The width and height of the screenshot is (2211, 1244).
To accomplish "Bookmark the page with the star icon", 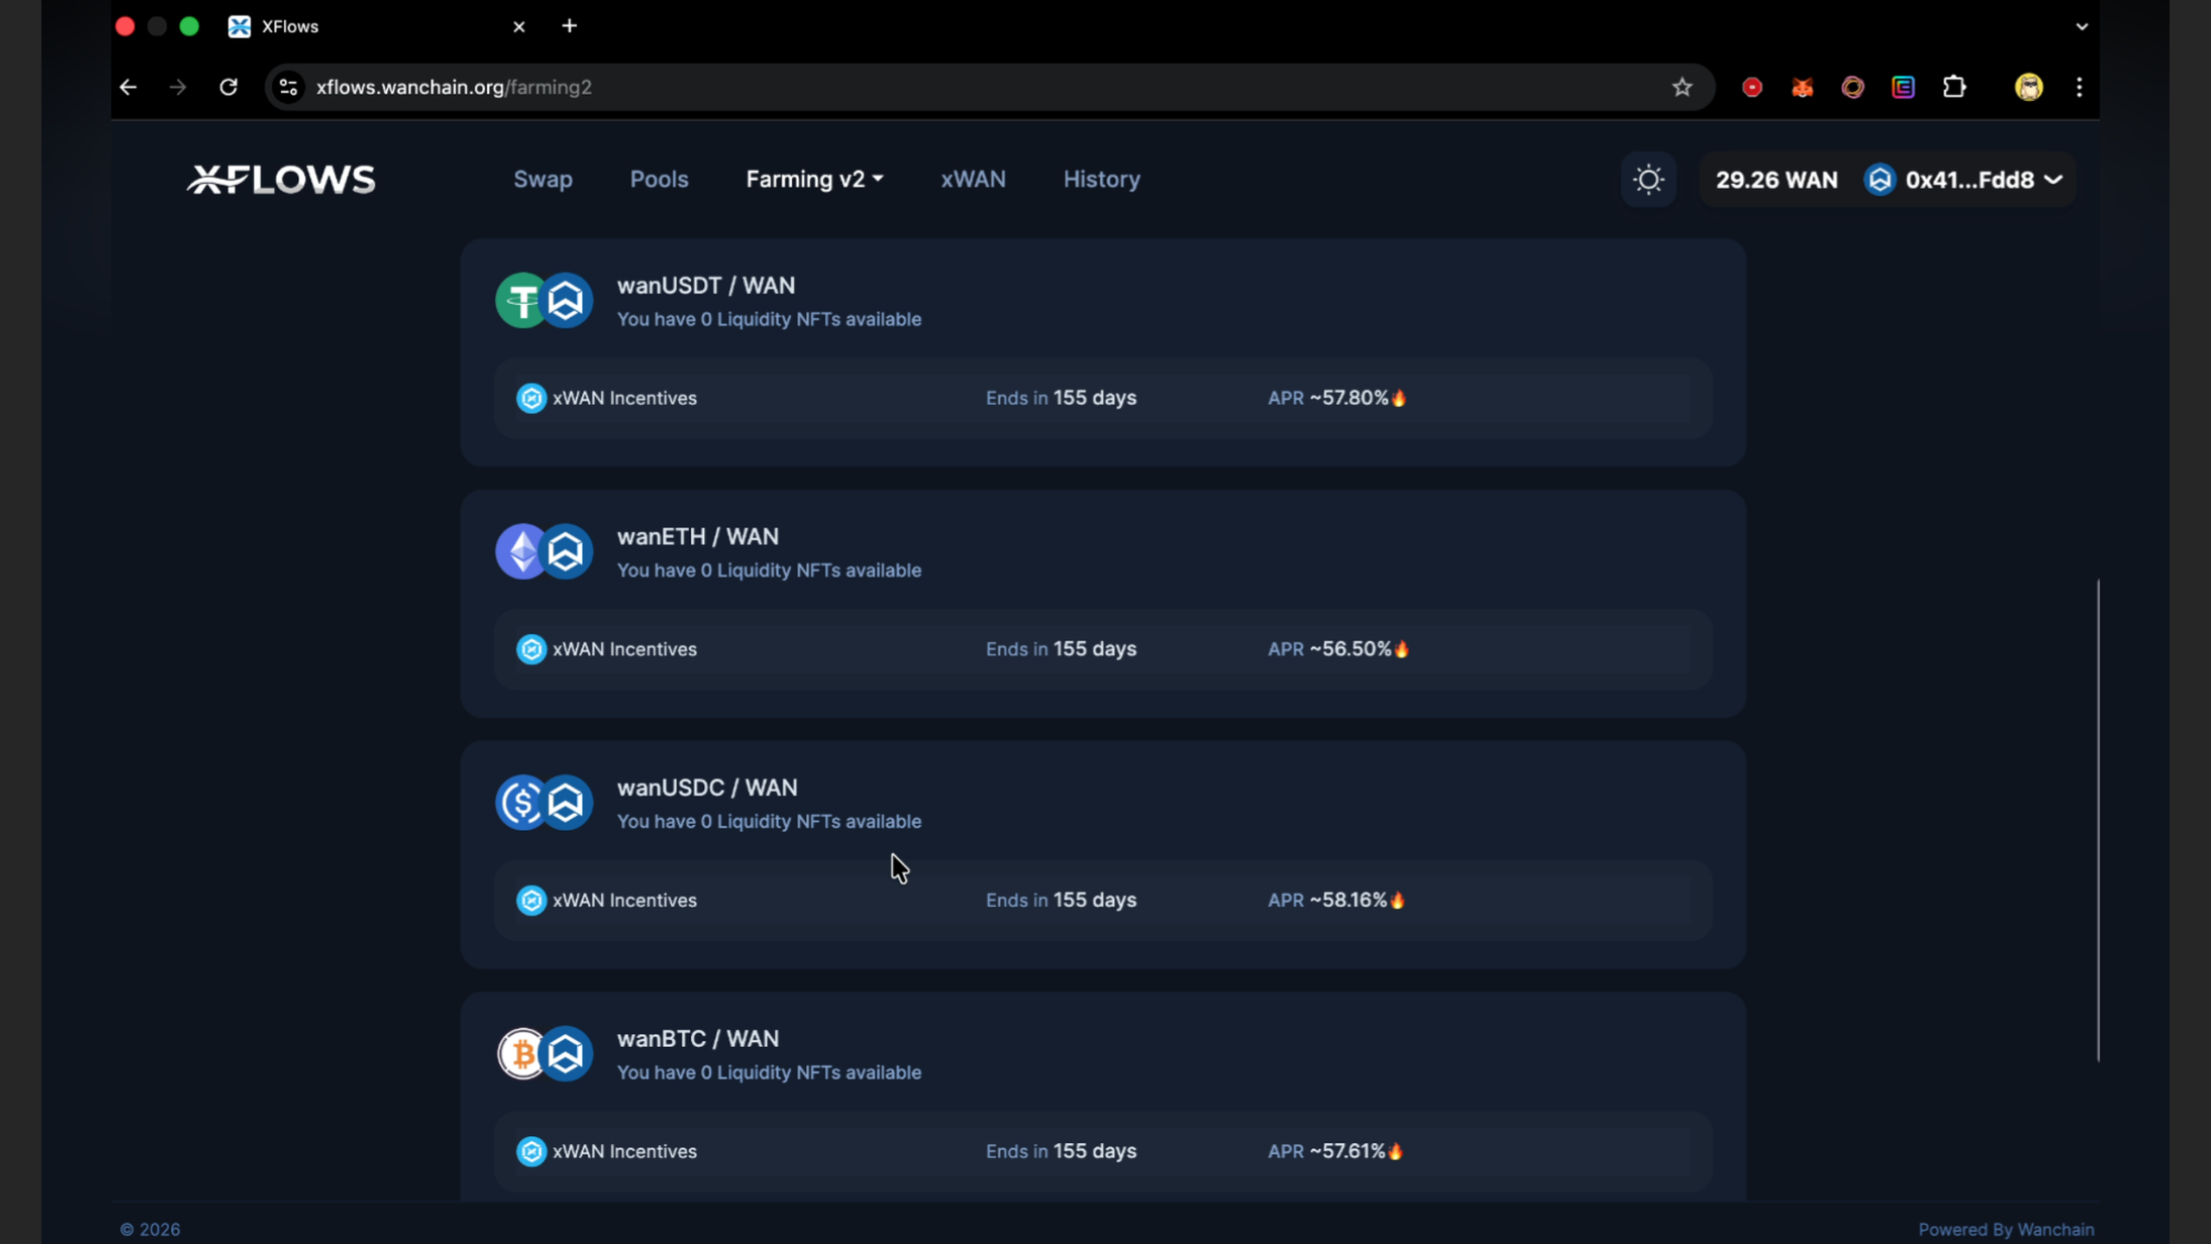I will click(1682, 87).
